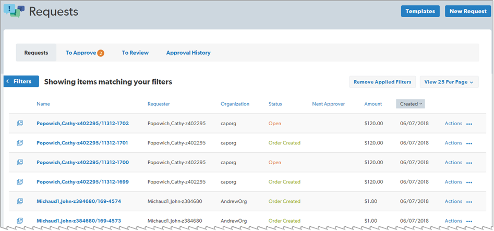494x231 pixels.
Task: Click the ellipsis icon for request 169-4573
Action: tap(469, 221)
